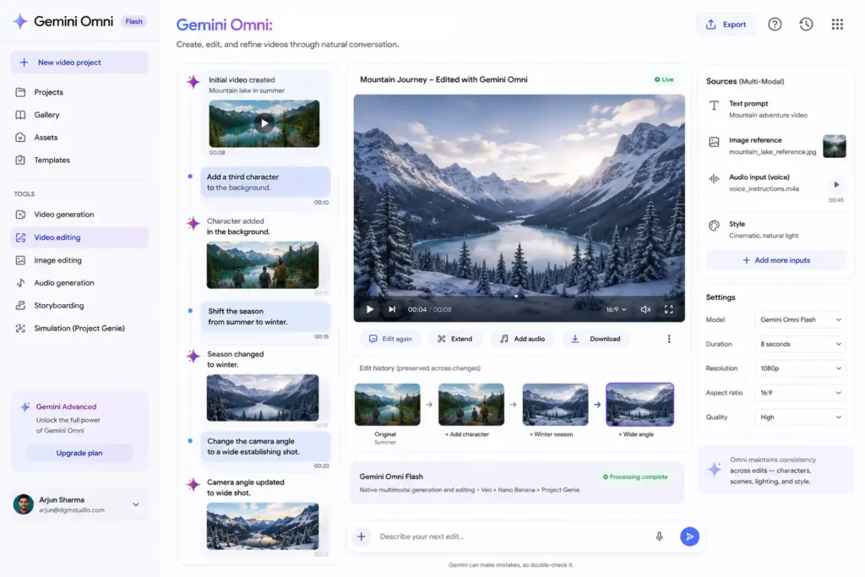
Task: Select the + Wide angle history thumbnail
Action: coord(640,405)
